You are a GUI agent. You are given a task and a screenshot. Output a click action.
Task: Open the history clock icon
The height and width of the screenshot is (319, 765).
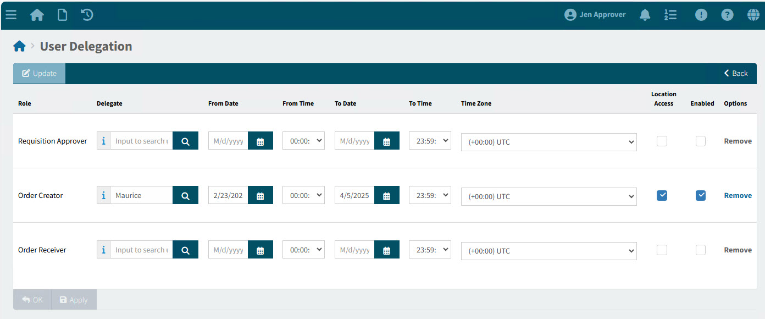tap(87, 15)
